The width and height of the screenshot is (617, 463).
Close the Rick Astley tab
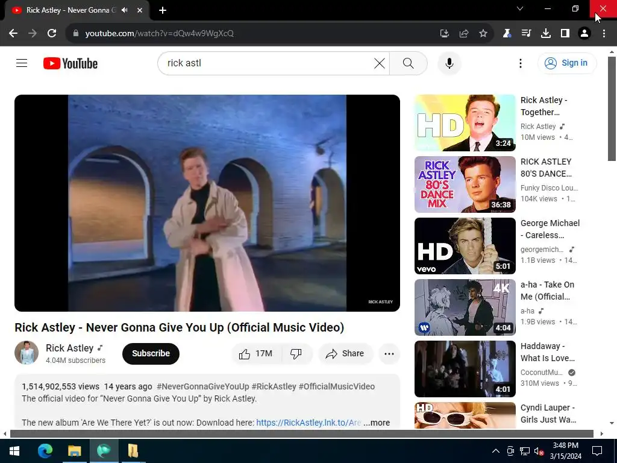pyautogui.click(x=140, y=10)
